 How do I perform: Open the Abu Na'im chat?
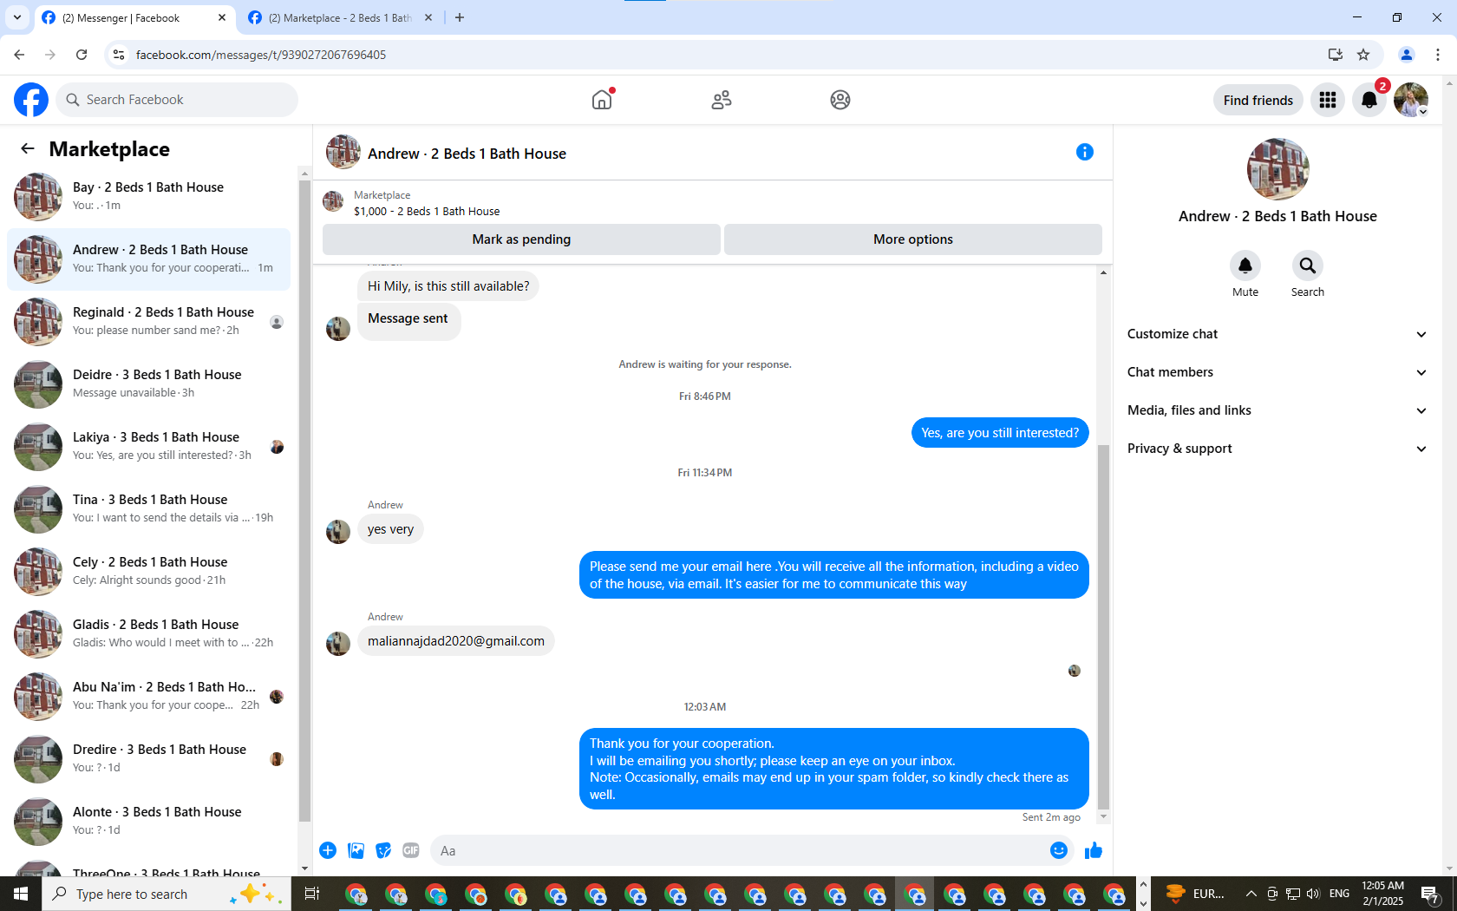(148, 697)
